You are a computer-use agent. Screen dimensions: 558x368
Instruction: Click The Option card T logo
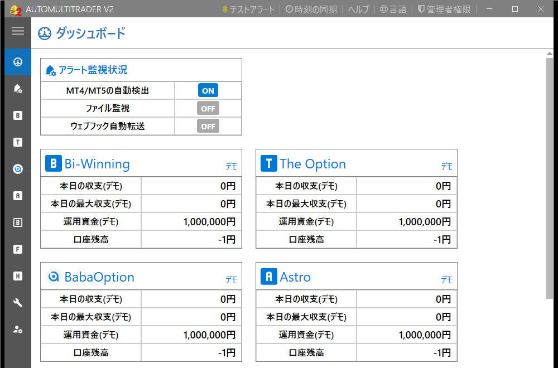point(269,163)
